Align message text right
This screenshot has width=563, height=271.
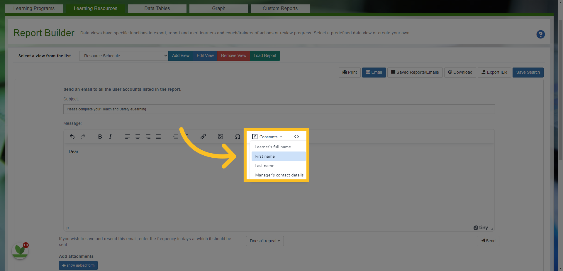pos(148,137)
